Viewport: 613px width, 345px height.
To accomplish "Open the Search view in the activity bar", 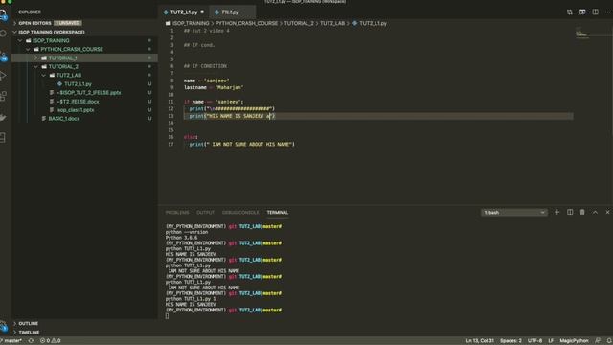I will (x=3, y=34).
